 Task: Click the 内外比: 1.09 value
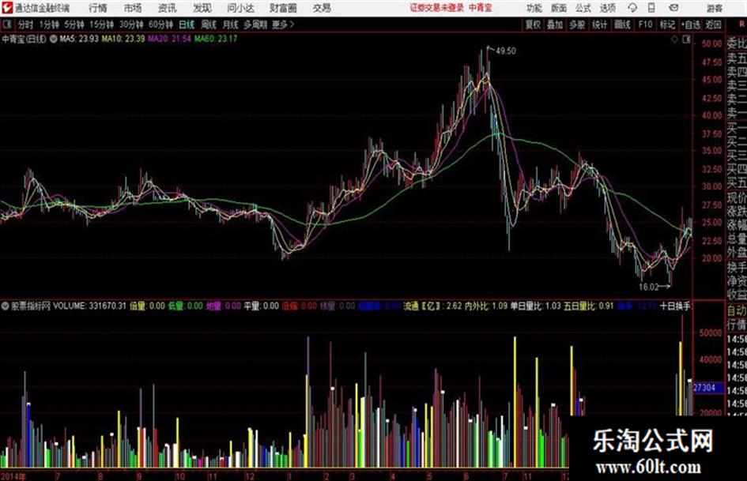486,306
